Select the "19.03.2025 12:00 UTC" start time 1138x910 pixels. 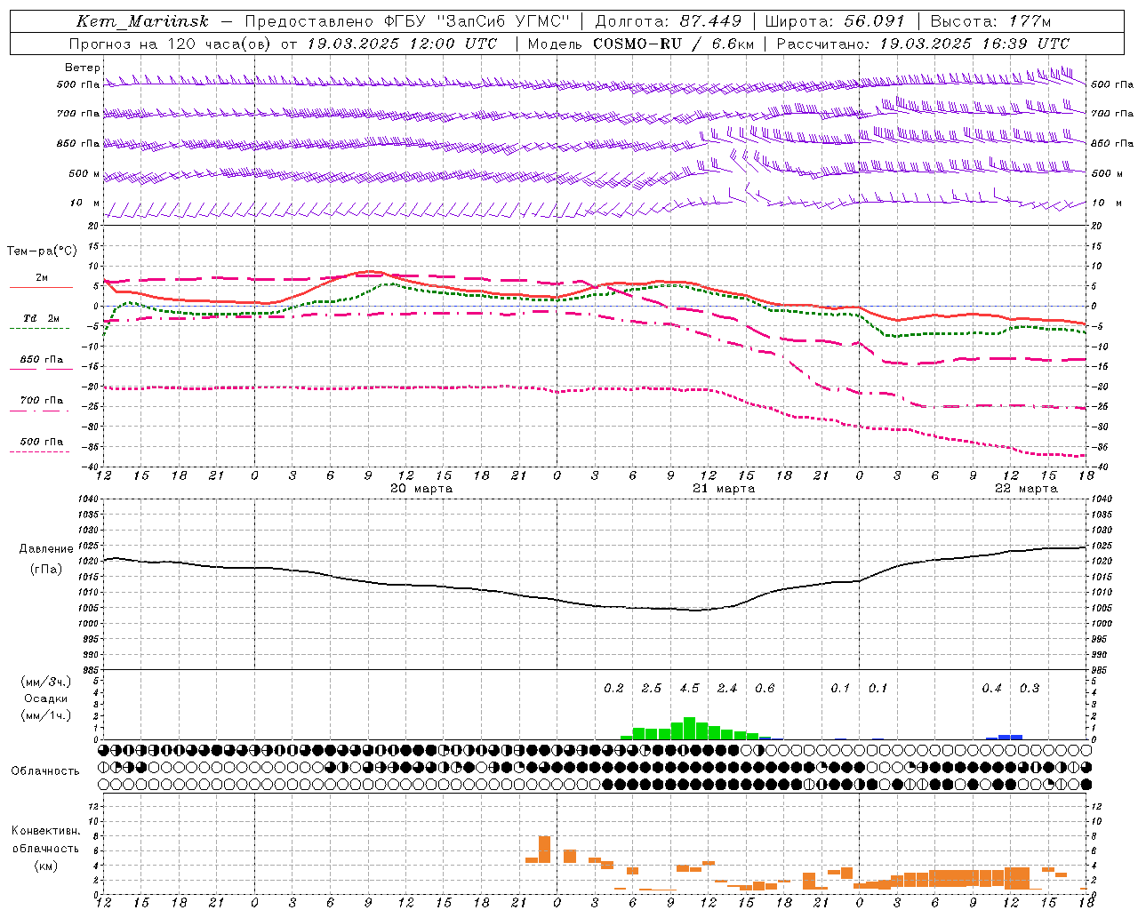(402, 44)
